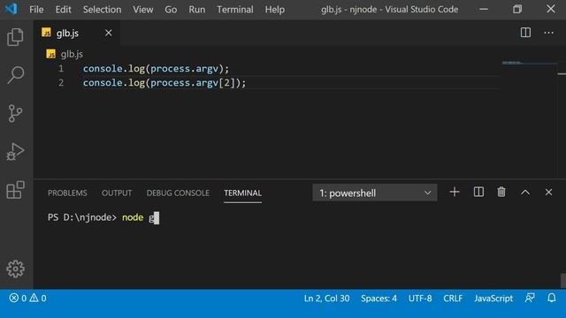
Task: Click the terminal vertical scrollbar
Action: (562, 281)
